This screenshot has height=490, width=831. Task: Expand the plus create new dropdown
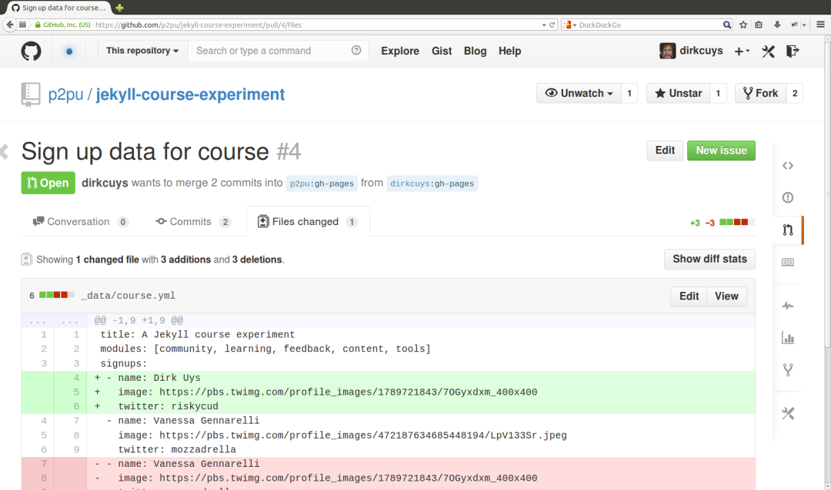click(742, 51)
